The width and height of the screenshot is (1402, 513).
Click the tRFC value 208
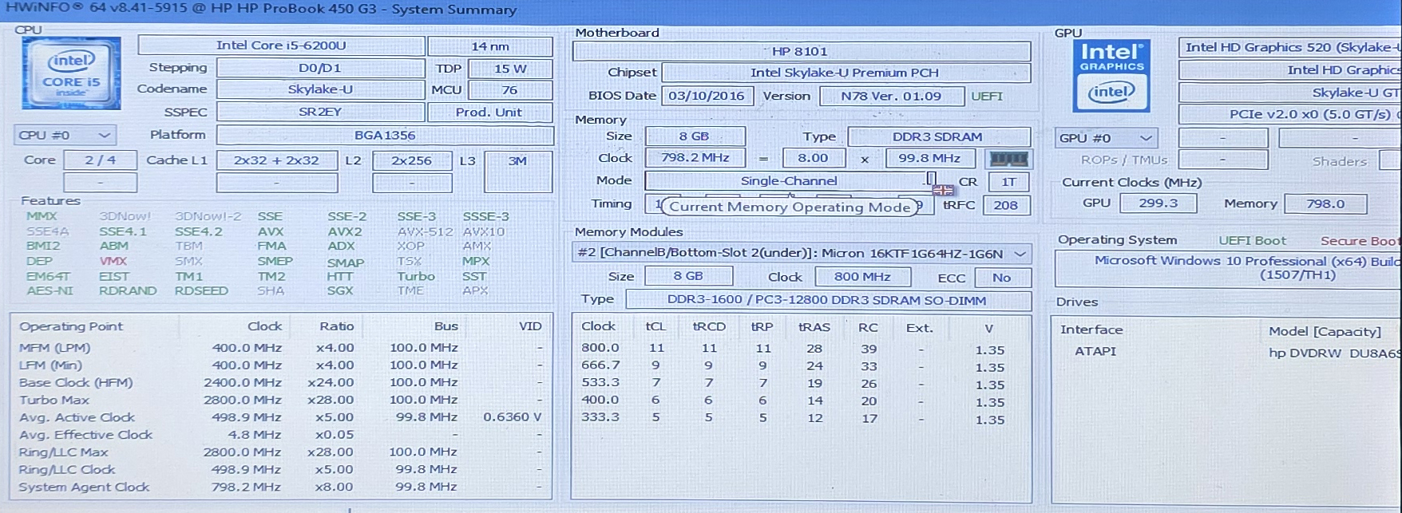coord(1006,205)
